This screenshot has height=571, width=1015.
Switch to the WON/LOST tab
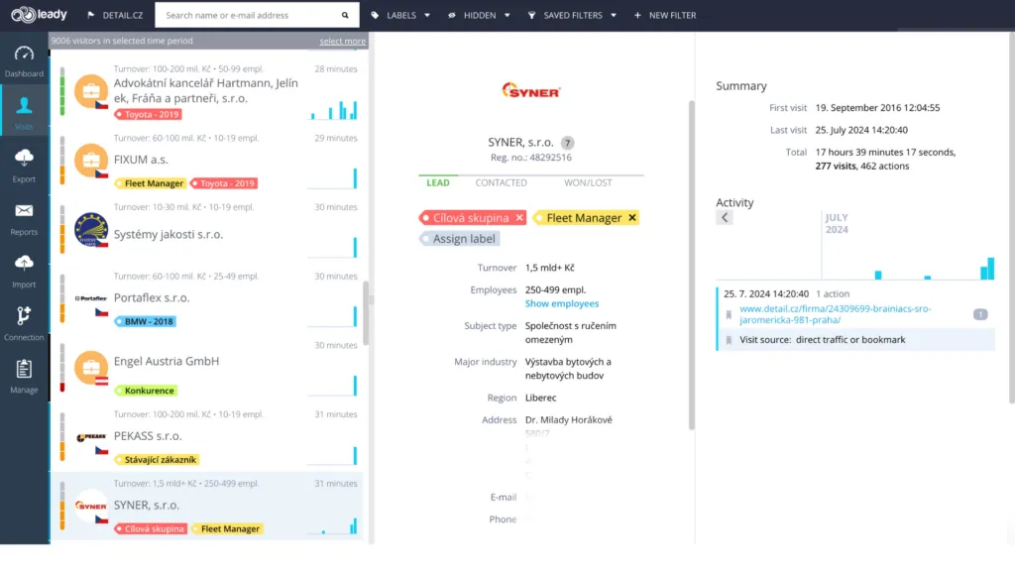(588, 182)
